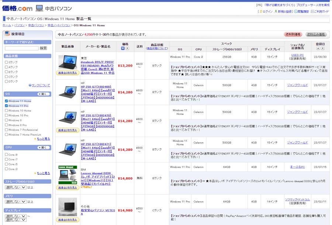Click the computer icon beside 中古パソコン

tap(39, 8)
